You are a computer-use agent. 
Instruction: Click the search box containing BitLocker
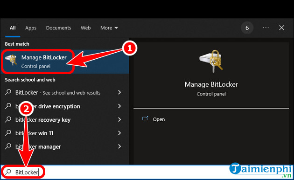147,172
